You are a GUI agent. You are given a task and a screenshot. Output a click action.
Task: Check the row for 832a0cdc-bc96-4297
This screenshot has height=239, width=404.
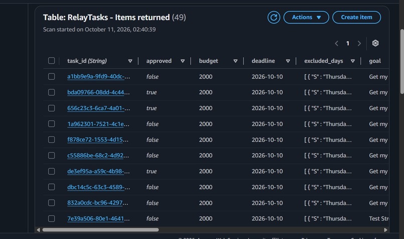tap(52, 203)
